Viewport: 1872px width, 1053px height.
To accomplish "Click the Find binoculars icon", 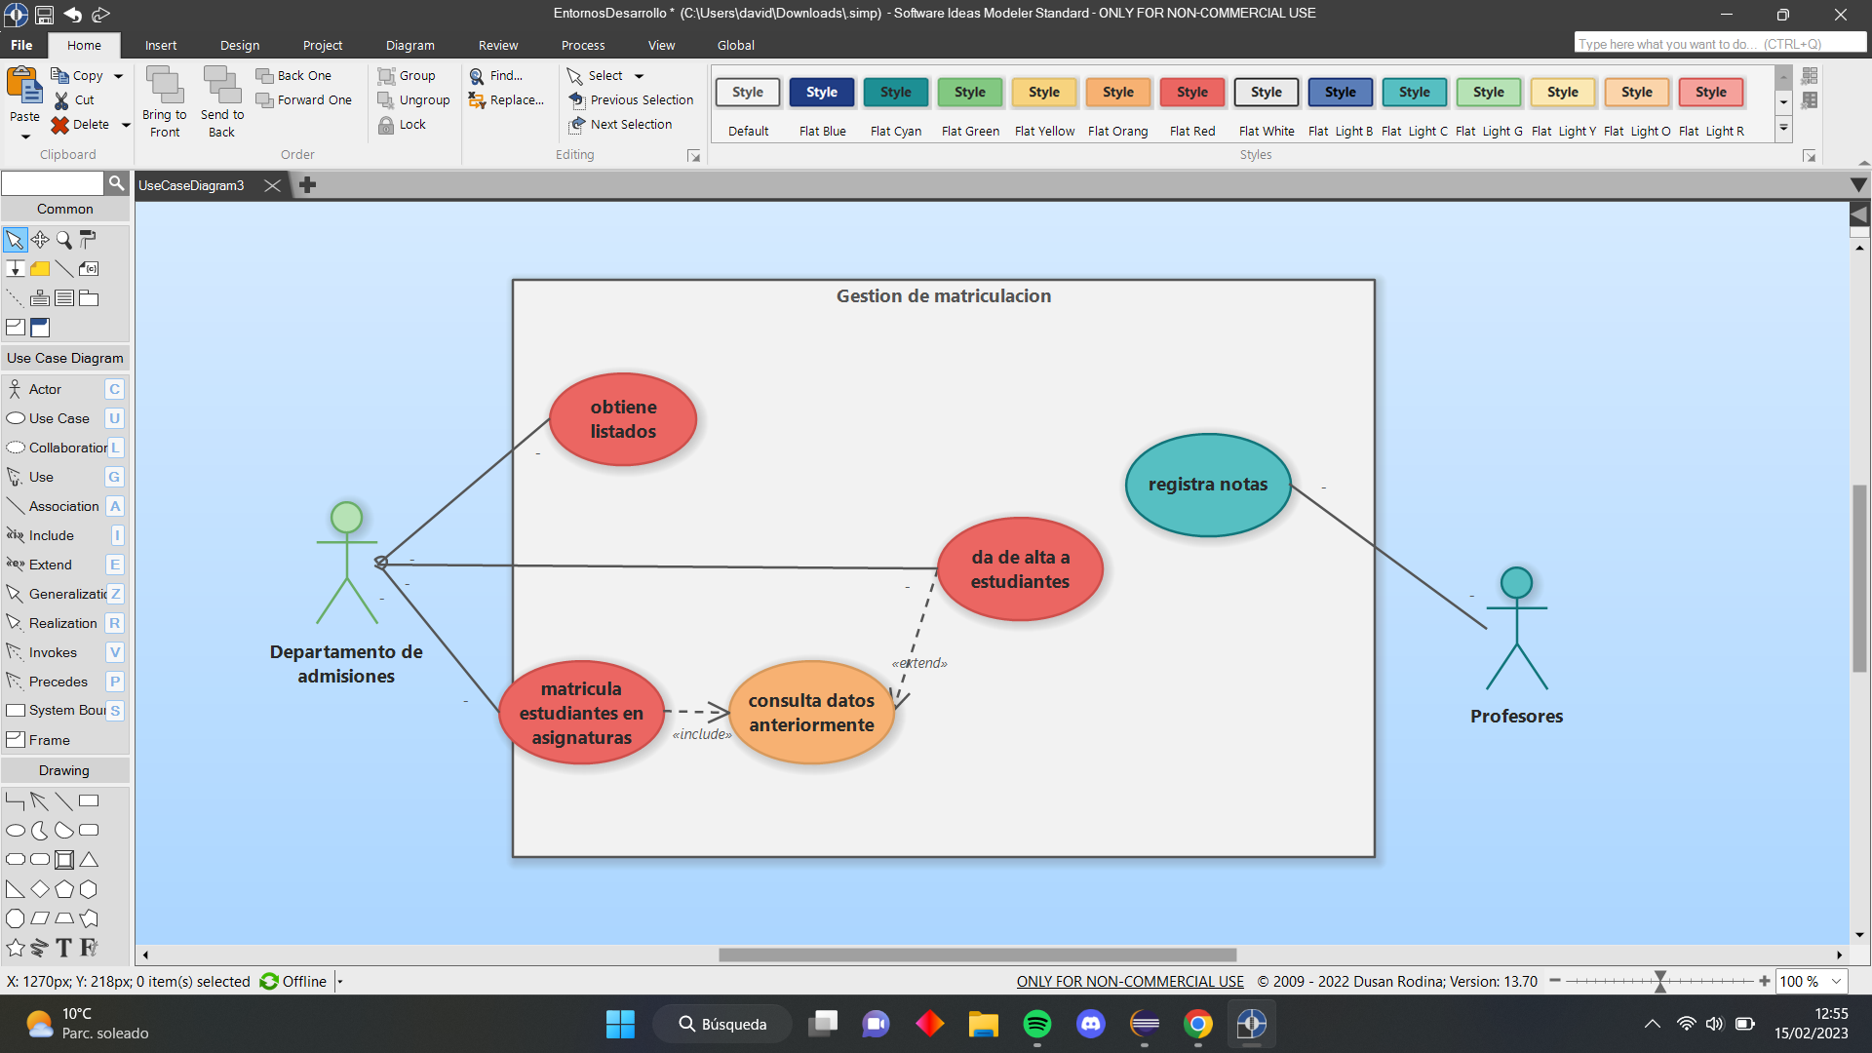I will click(x=477, y=76).
